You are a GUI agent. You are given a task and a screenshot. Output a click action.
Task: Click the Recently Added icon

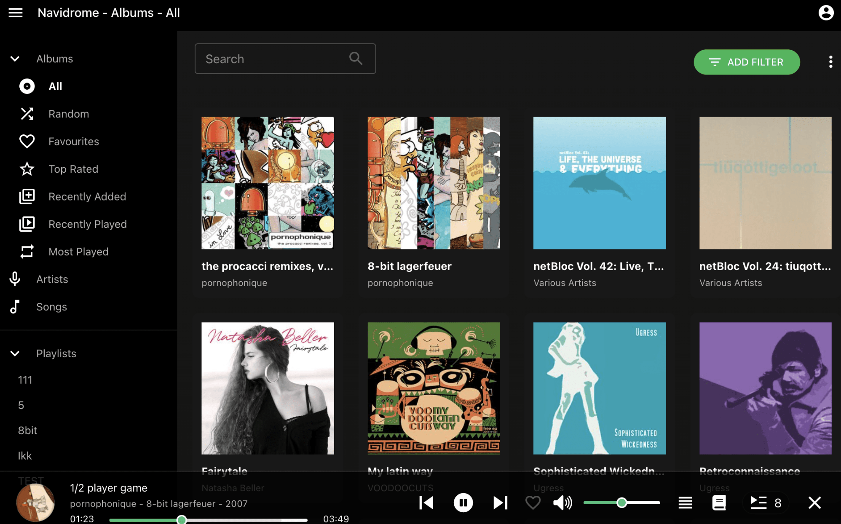tap(27, 196)
